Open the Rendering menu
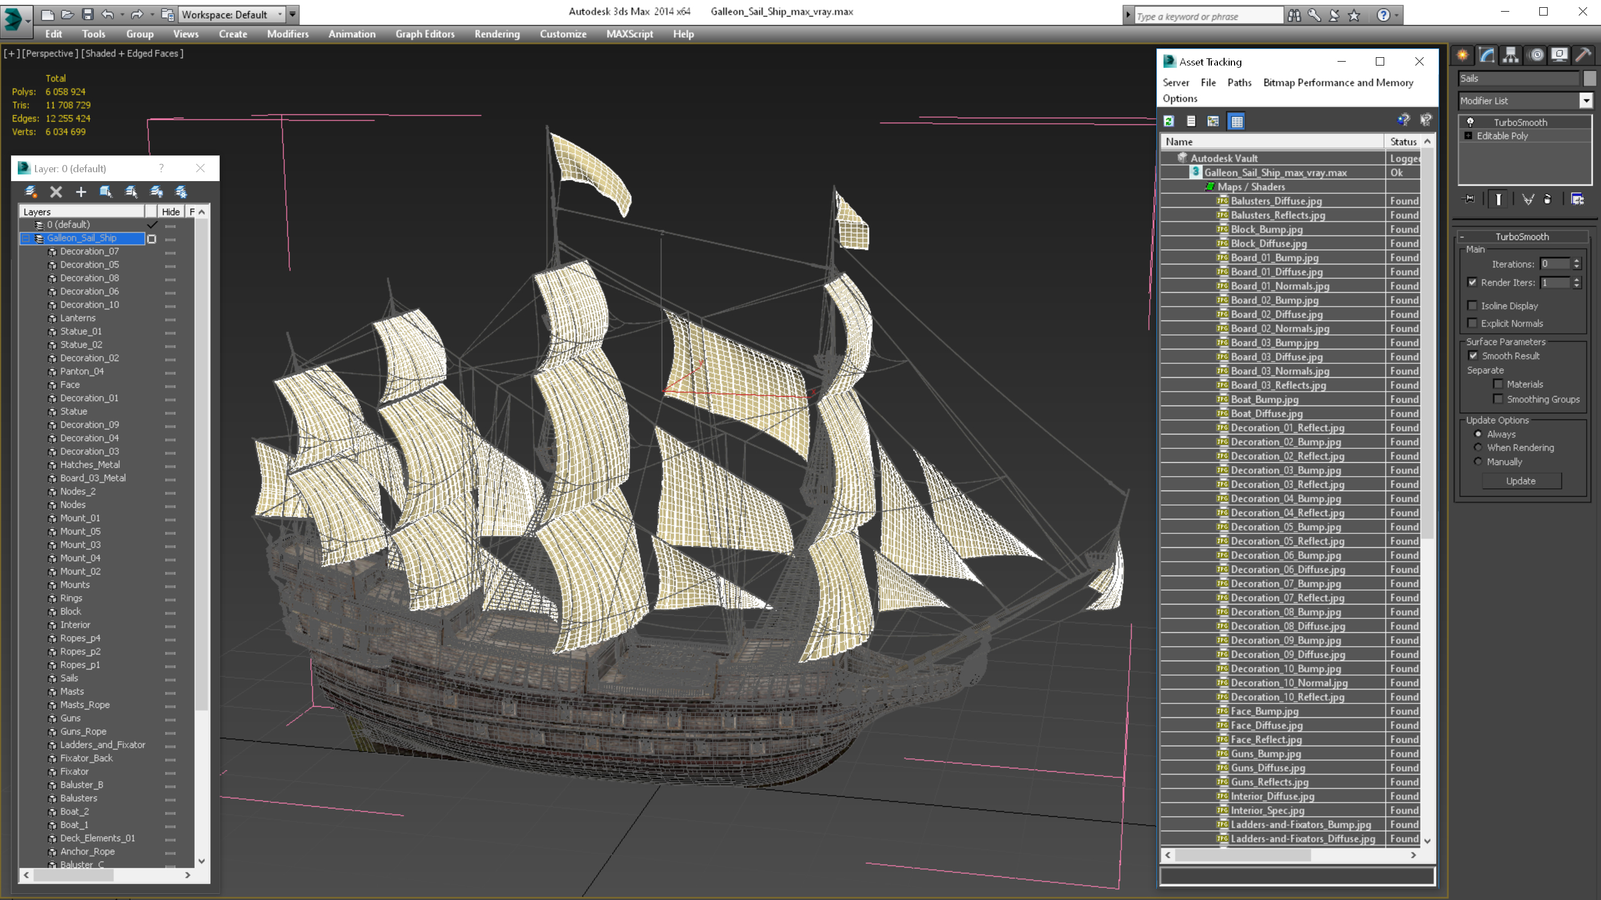The image size is (1601, 900). [496, 34]
